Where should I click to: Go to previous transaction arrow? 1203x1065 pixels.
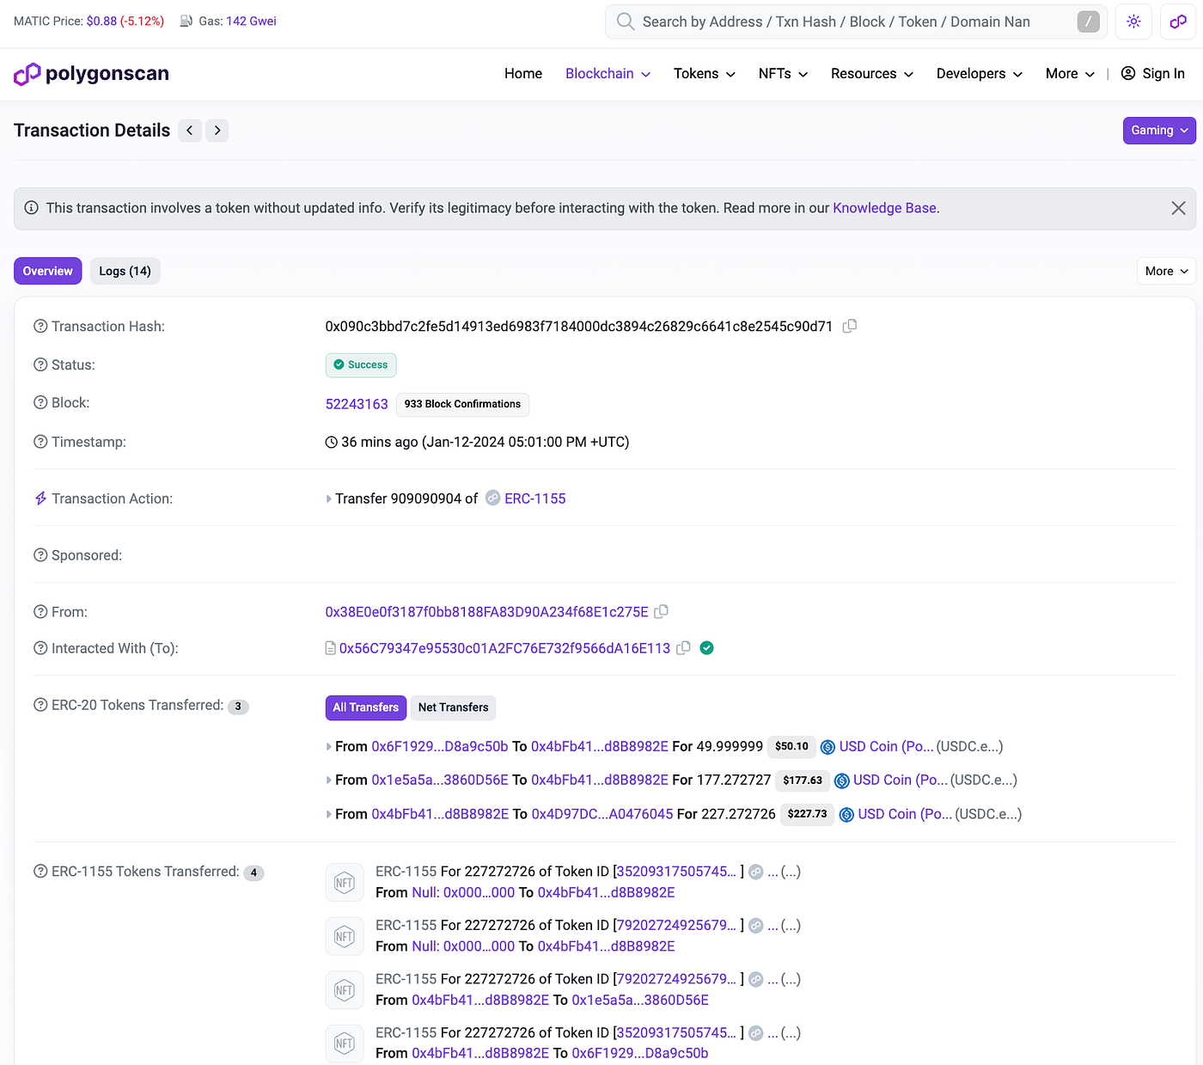pyautogui.click(x=190, y=131)
